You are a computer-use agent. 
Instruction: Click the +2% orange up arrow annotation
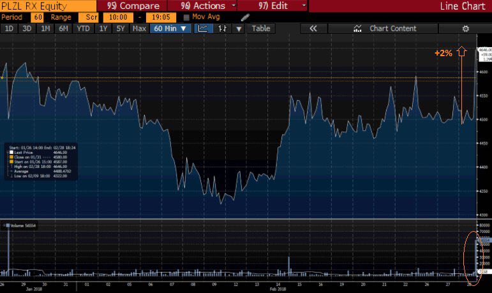pos(461,51)
